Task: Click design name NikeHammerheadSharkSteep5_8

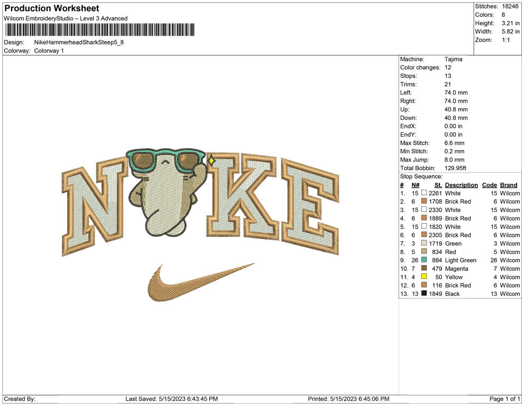Action: tap(79, 42)
